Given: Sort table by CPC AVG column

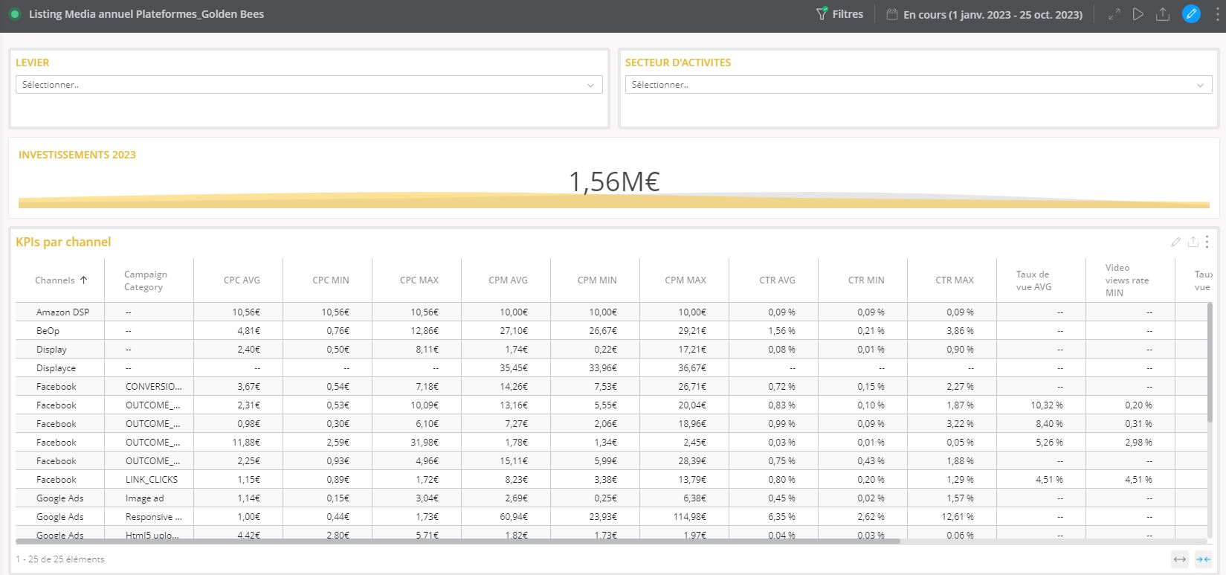Looking at the screenshot, I should pyautogui.click(x=242, y=280).
